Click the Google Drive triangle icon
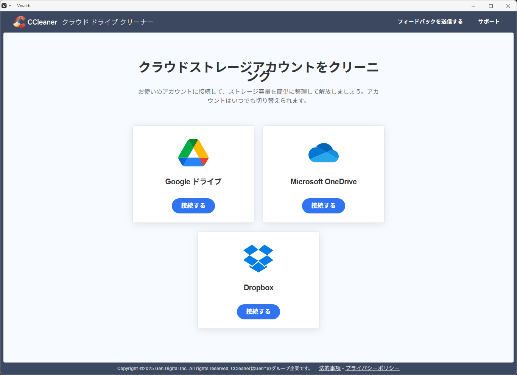Image resolution: width=517 pixels, height=375 pixels. (193, 153)
